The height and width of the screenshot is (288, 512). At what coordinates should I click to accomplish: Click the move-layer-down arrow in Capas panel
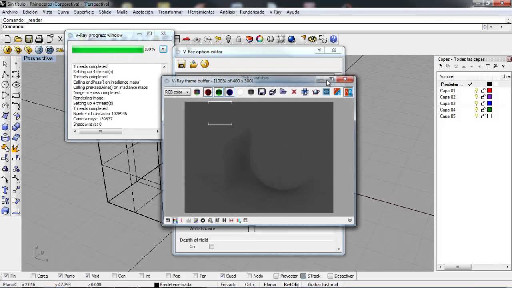pos(472,66)
